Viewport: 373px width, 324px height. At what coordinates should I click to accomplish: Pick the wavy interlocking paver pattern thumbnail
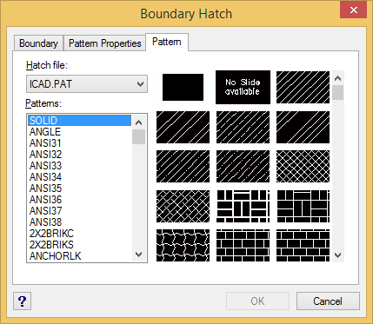click(183, 245)
